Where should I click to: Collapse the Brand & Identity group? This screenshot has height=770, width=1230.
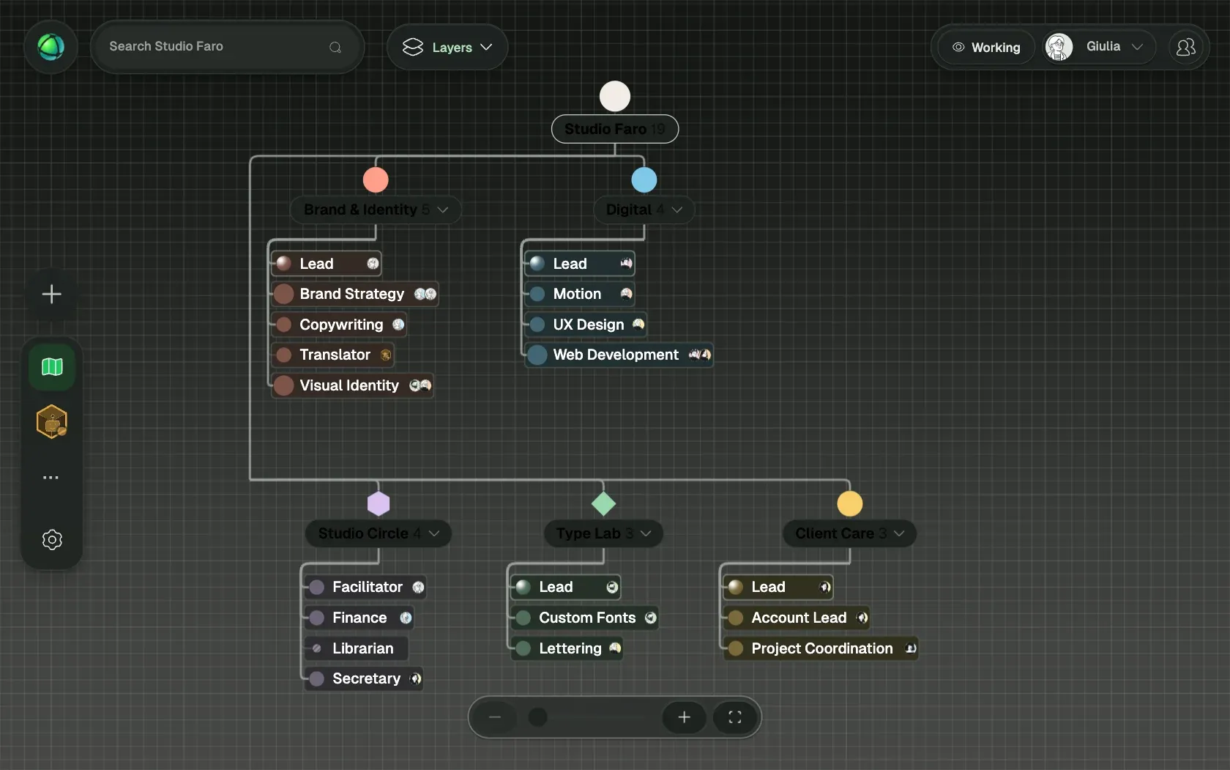(x=443, y=210)
